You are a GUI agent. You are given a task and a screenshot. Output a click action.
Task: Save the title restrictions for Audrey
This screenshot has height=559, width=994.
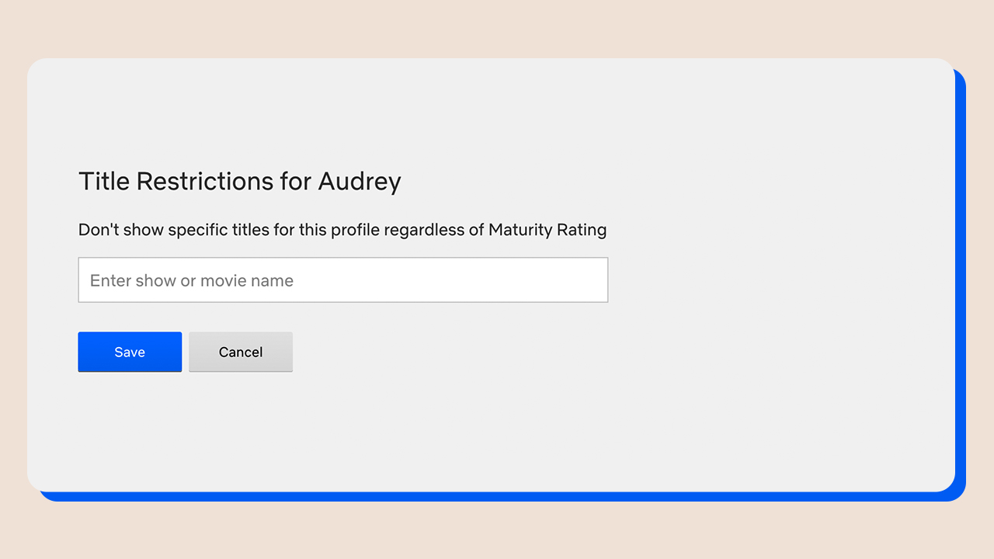click(130, 352)
